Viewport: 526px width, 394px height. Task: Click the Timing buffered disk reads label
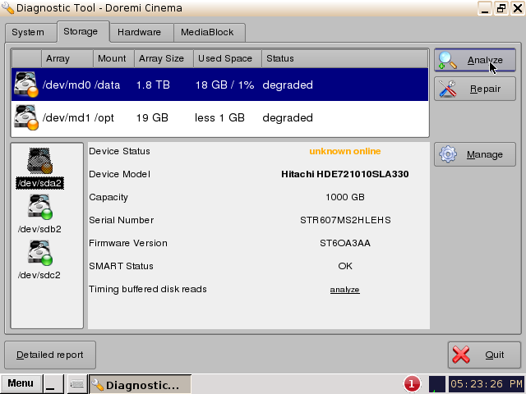point(148,289)
